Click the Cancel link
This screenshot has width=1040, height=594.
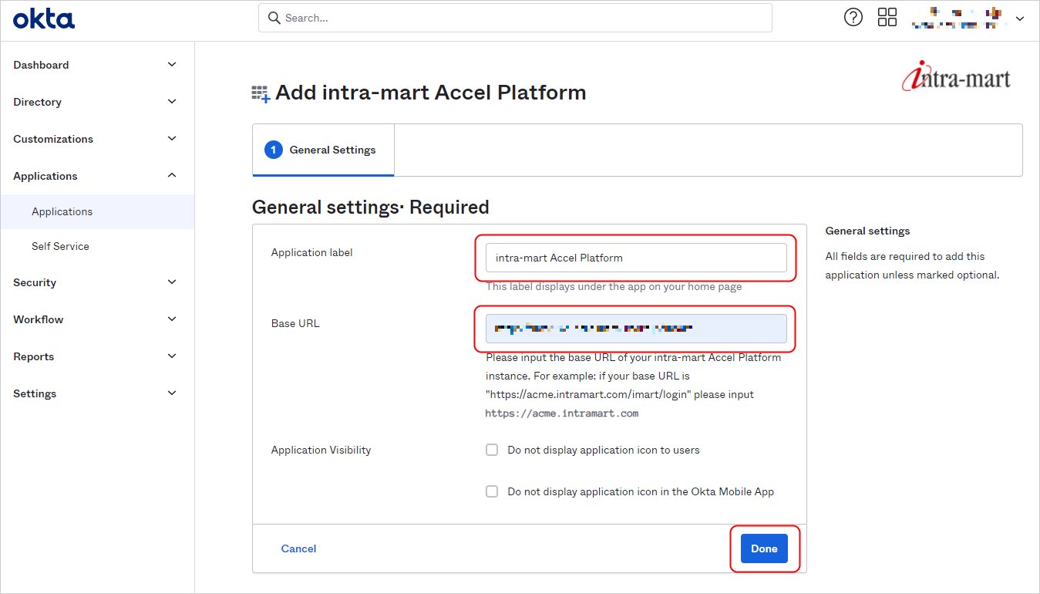298,548
